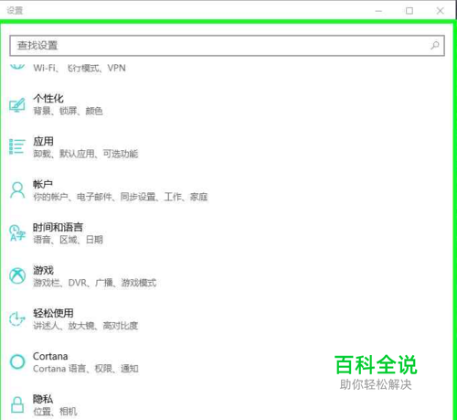457x420 pixels.
Task: Open the 帐户 person icon
Action: (17, 190)
